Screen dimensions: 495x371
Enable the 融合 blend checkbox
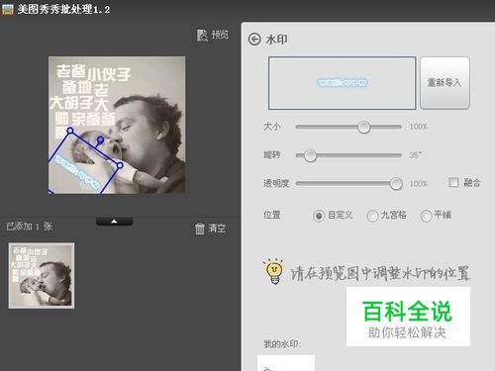[453, 182]
